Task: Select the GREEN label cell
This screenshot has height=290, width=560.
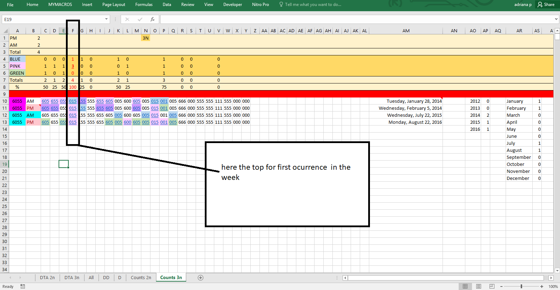Action: [x=18, y=73]
